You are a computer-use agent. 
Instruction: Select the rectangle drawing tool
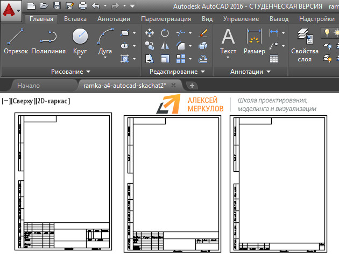pyautogui.click(x=125, y=33)
